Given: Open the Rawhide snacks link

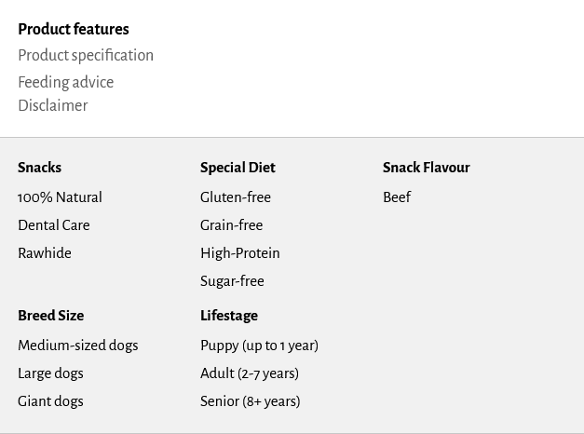Looking at the screenshot, I should (45, 253).
